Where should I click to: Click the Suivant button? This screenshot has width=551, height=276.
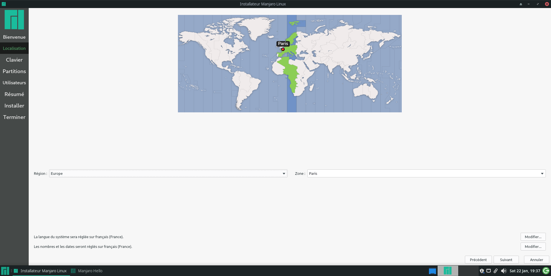click(506, 260)
